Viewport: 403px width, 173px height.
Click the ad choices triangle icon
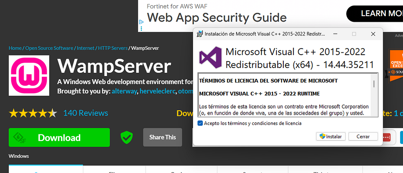tap(141, 22)
